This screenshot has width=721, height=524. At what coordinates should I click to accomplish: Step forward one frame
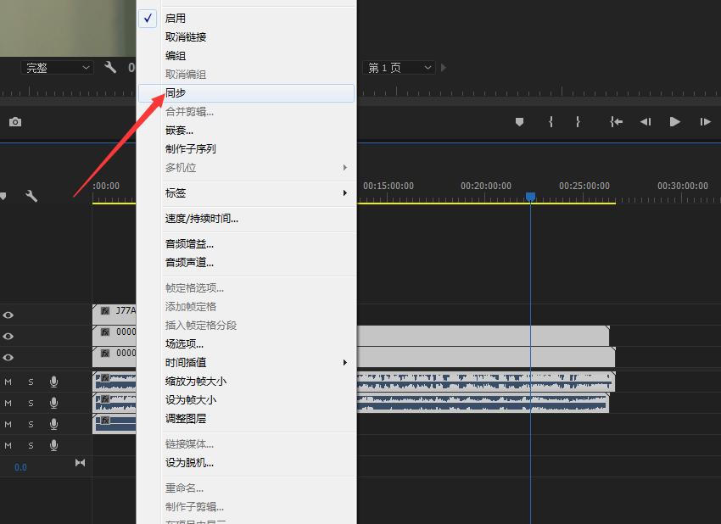pyautogui.click(x=705, y=122)
